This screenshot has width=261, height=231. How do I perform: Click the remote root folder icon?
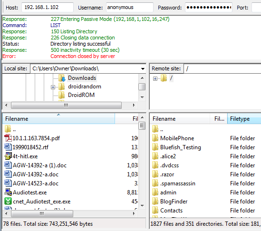click(x=164, y=78)
